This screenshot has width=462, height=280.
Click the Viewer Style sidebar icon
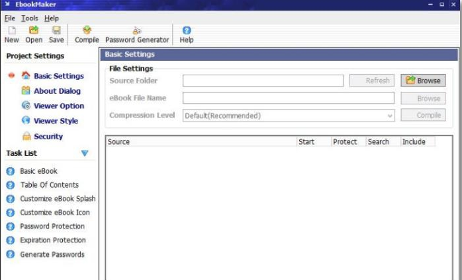tap(26, 120)
